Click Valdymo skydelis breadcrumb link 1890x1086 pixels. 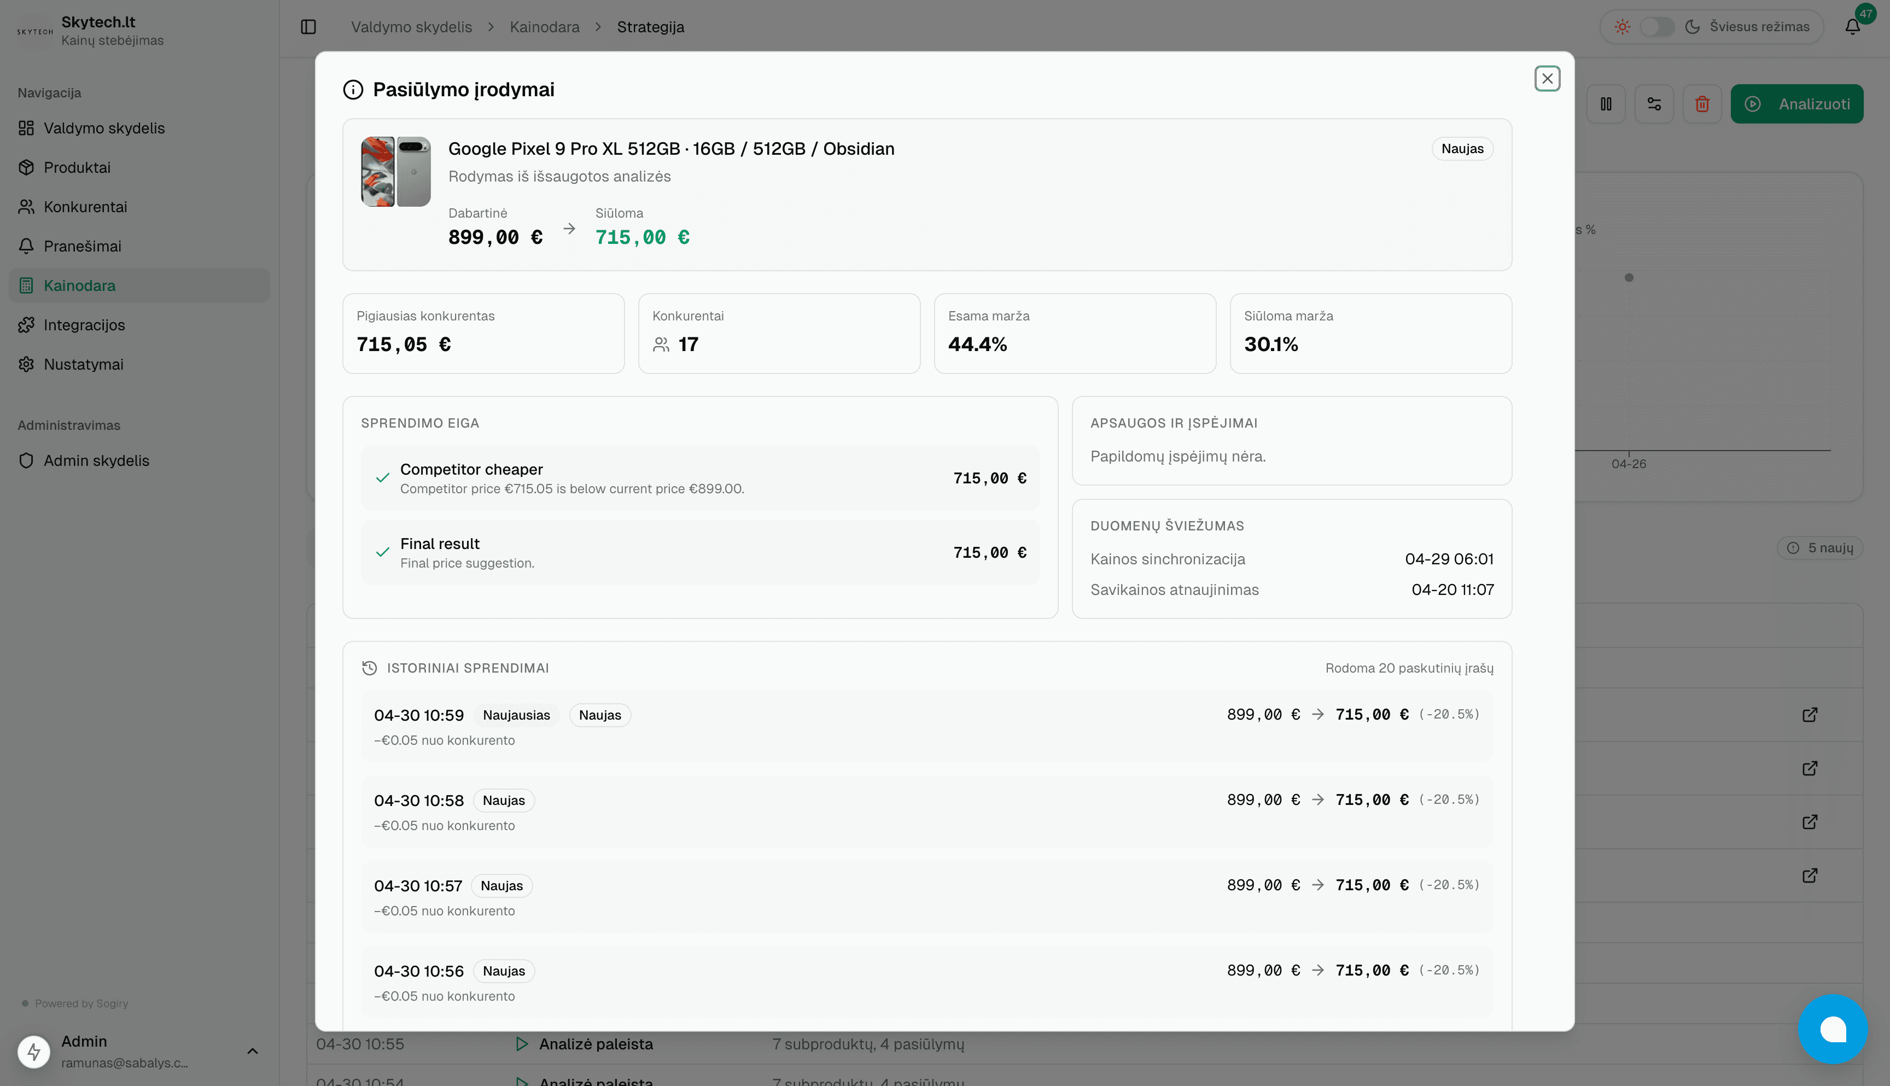[412, 27]
